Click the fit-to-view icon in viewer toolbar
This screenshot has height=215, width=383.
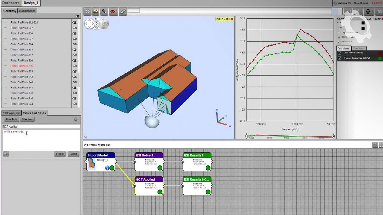87,12
